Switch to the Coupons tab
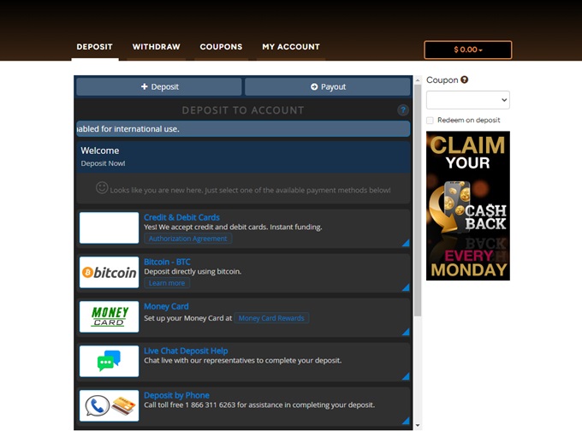582x437 pixels. 221,47
